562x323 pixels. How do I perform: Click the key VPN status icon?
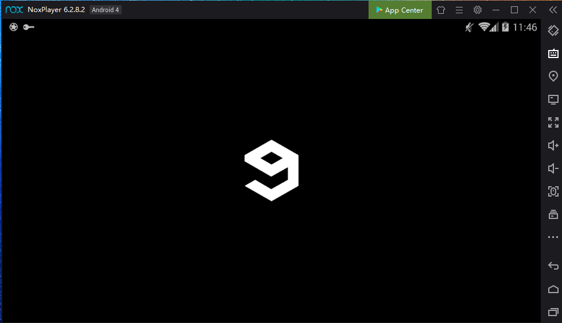point(29,27)
